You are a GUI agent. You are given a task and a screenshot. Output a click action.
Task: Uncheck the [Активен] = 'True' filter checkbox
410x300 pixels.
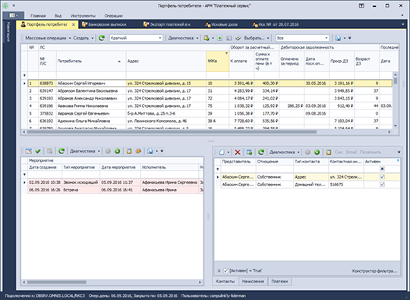[x=226, y=270]
